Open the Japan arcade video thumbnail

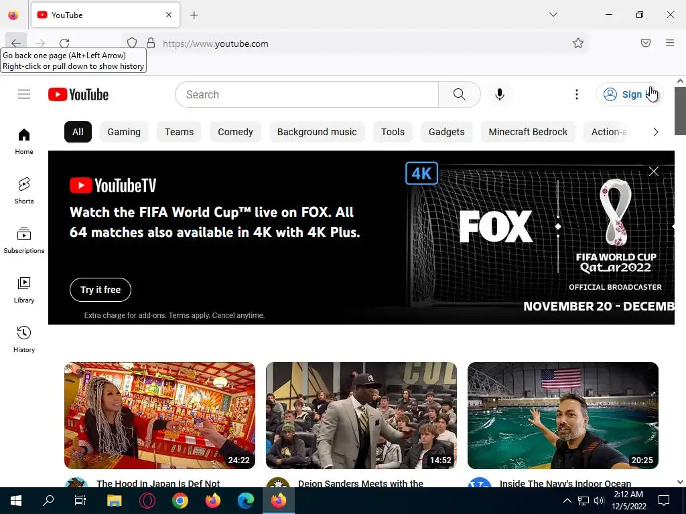click(x=159, y=416)
